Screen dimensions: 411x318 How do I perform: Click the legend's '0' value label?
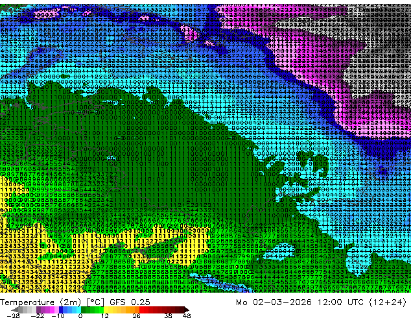80,315
